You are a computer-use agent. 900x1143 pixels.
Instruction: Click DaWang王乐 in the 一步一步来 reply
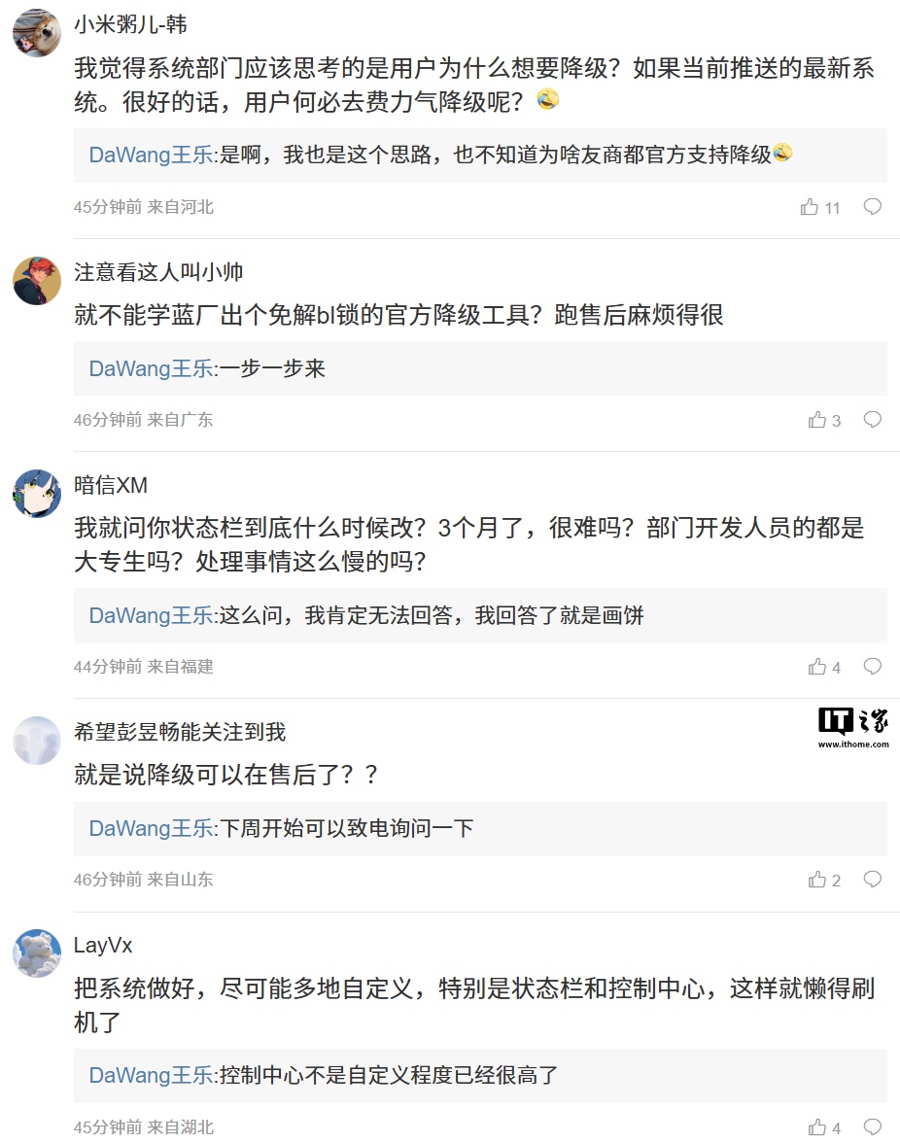151,368
